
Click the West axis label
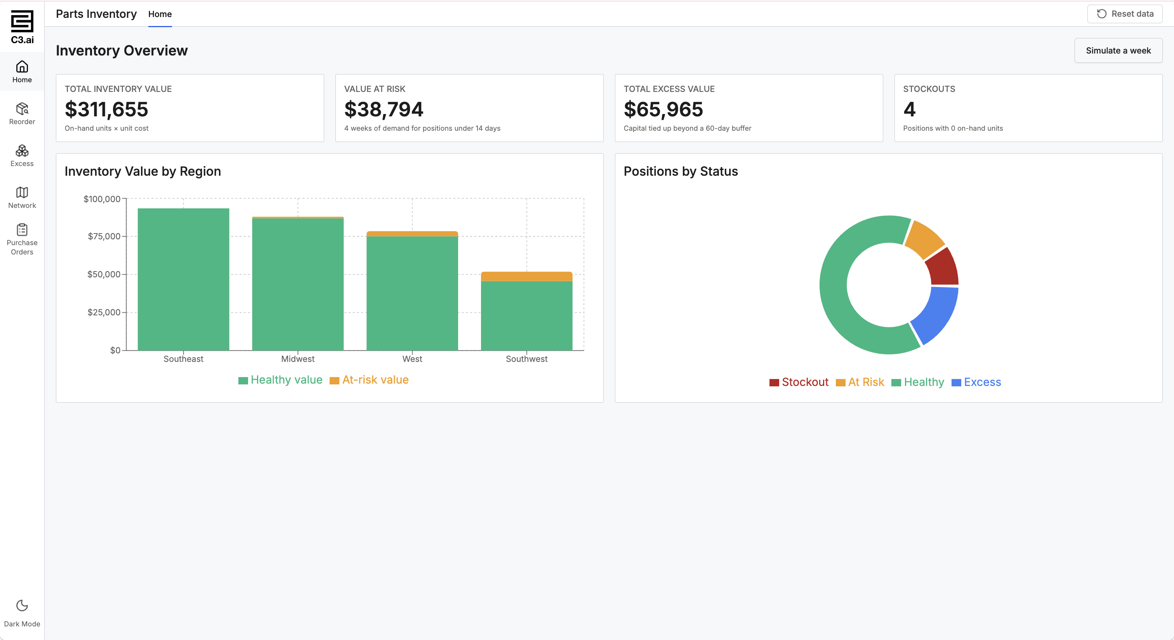coord(412,359)
